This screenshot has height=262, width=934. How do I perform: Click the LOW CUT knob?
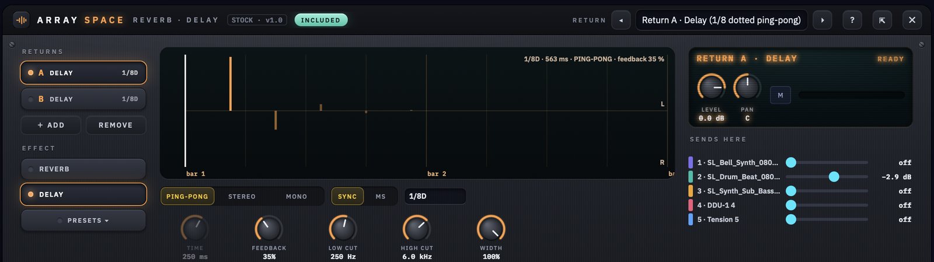(x=343, y=229)
